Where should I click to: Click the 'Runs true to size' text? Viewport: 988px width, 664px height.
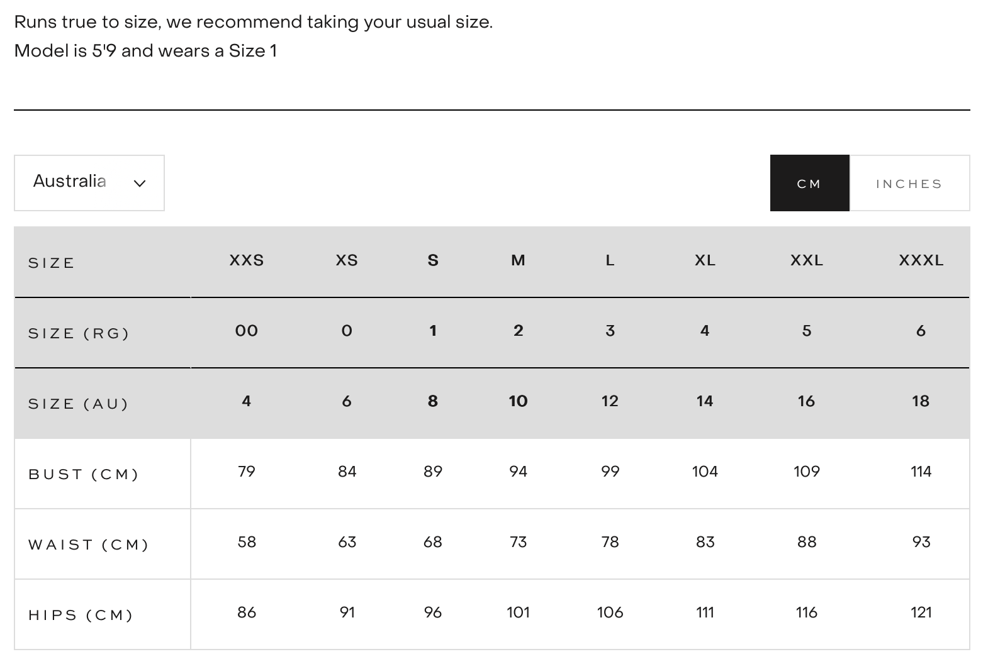pos(253,22)
